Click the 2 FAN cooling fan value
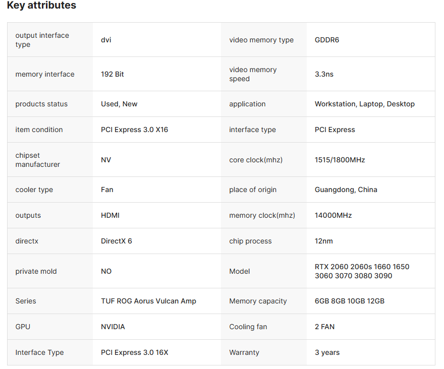This screenshot has height=369, width=444. (324, 327)
